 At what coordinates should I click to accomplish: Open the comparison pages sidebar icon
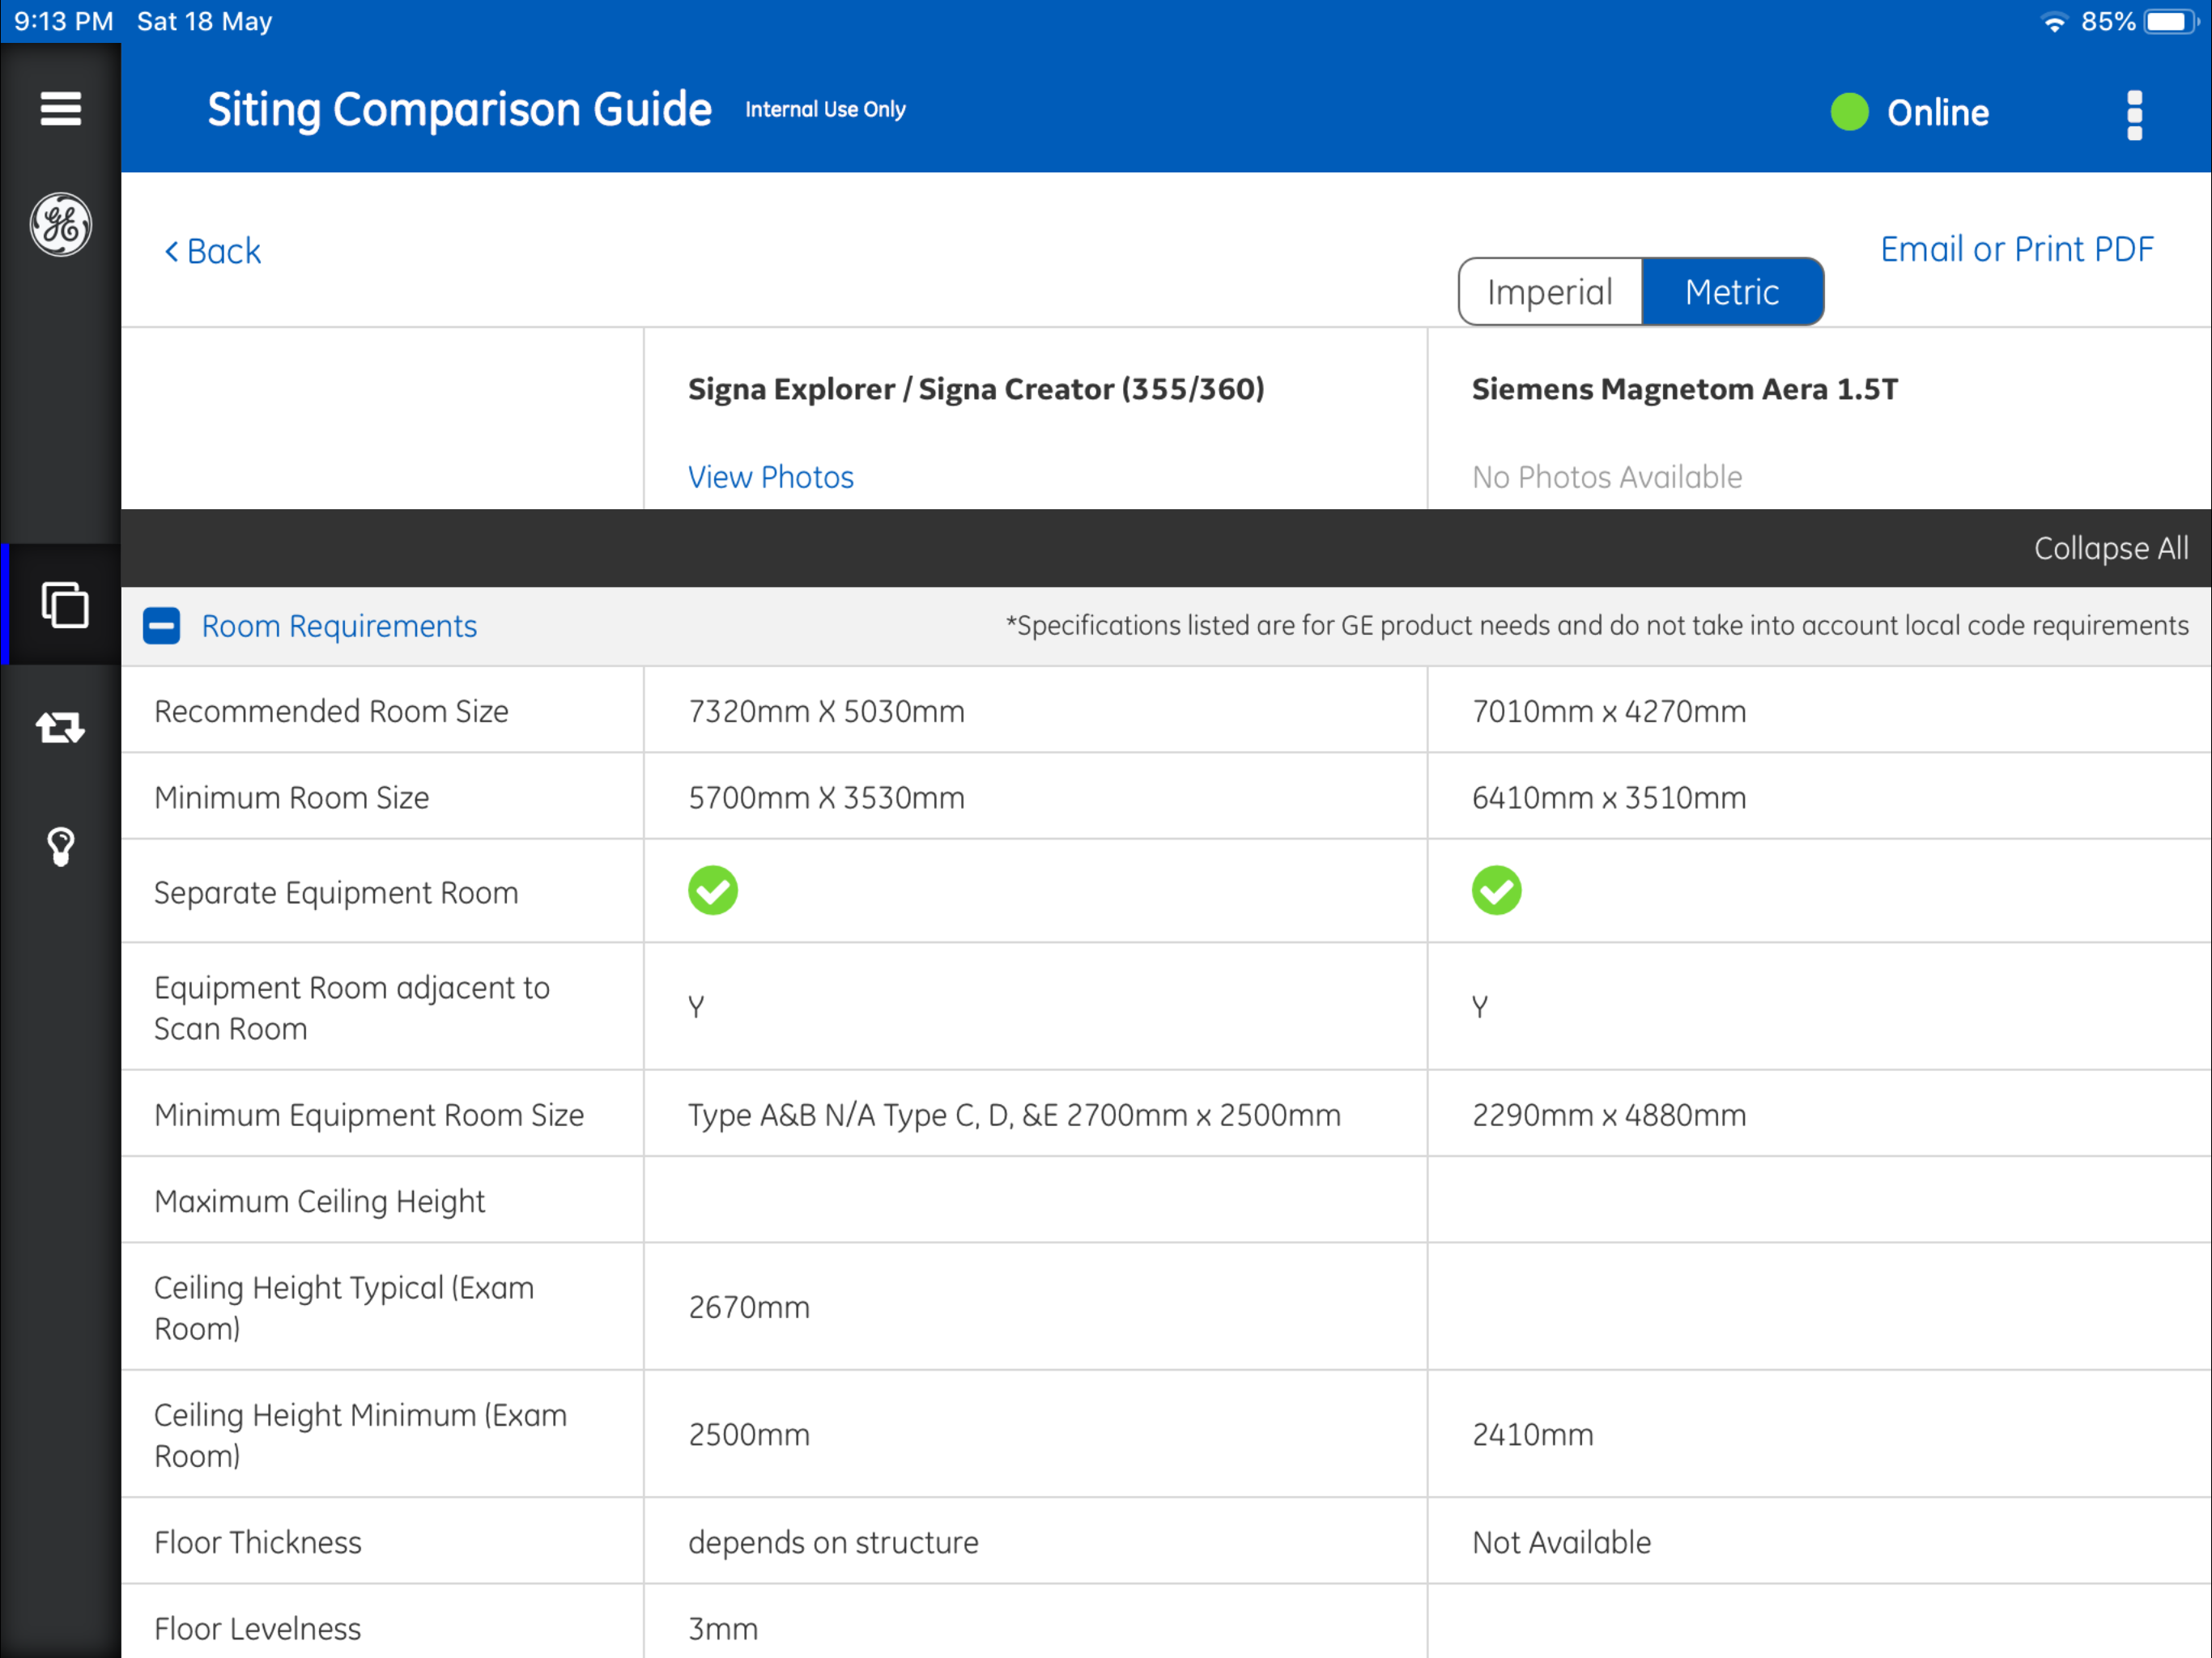pos(64,604)
